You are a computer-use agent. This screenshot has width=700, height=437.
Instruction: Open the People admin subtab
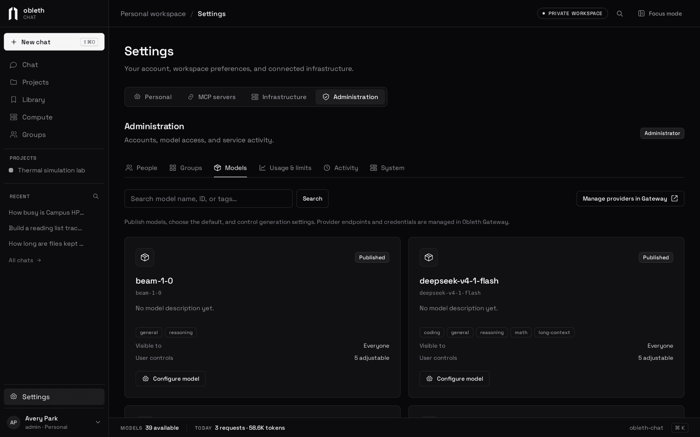tap(141, 168)
